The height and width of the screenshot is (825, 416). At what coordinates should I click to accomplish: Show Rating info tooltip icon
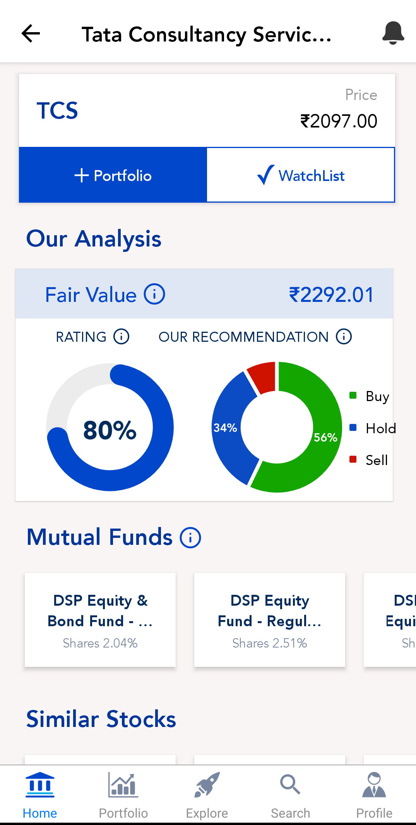(121, 336)
